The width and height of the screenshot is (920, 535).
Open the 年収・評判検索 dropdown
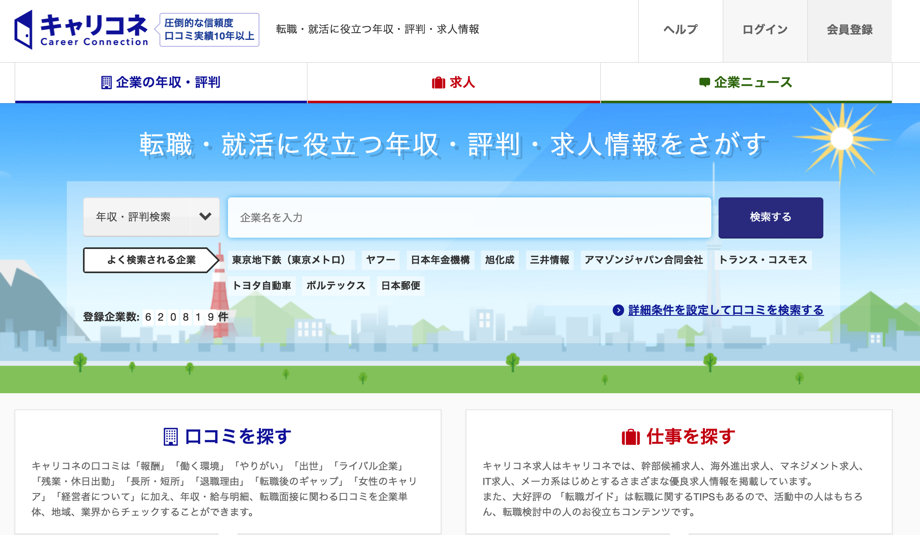point(151,217)
